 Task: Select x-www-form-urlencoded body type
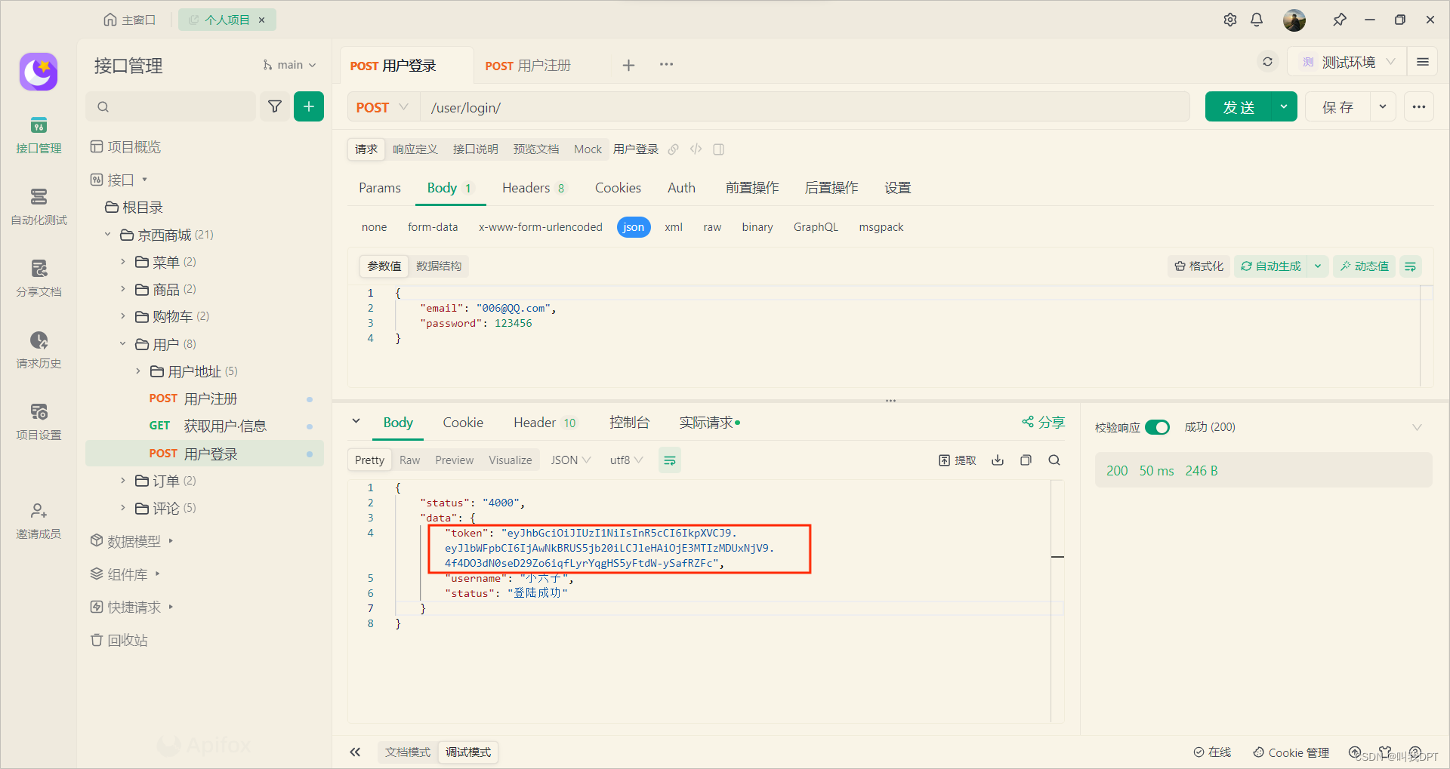coord(541,227)
